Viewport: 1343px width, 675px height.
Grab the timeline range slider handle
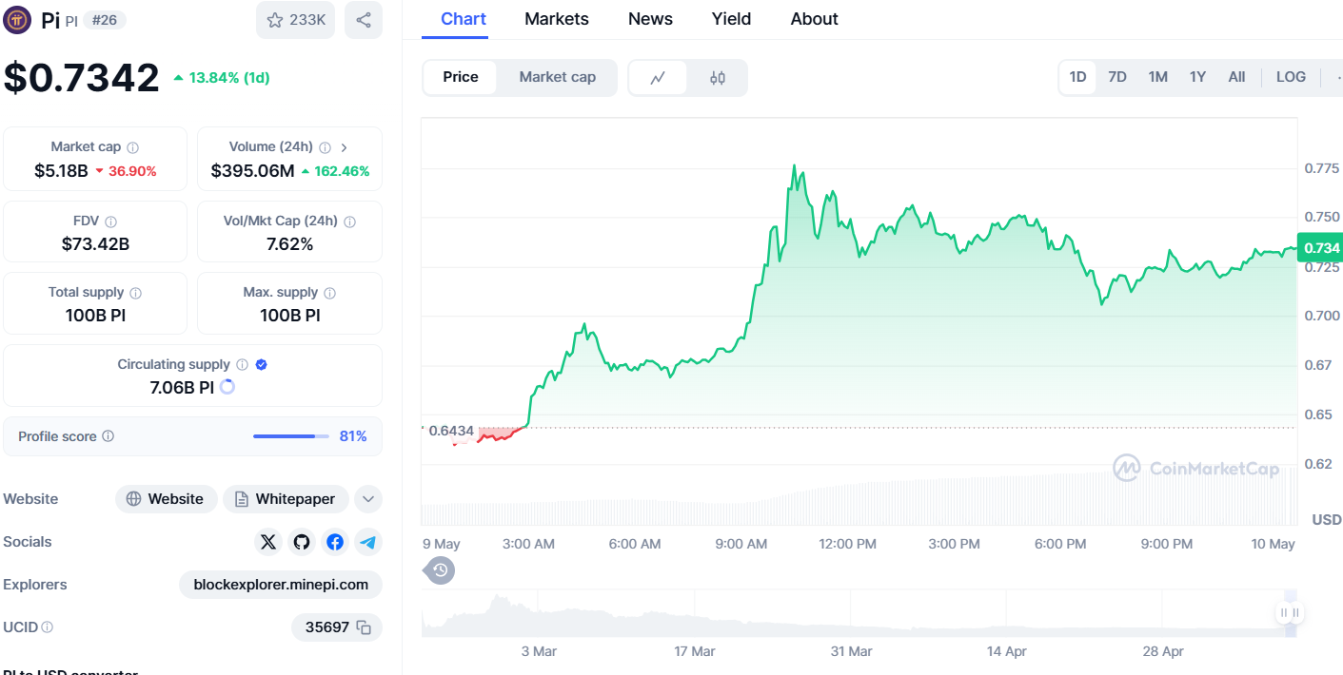(x=1290, y=613)
